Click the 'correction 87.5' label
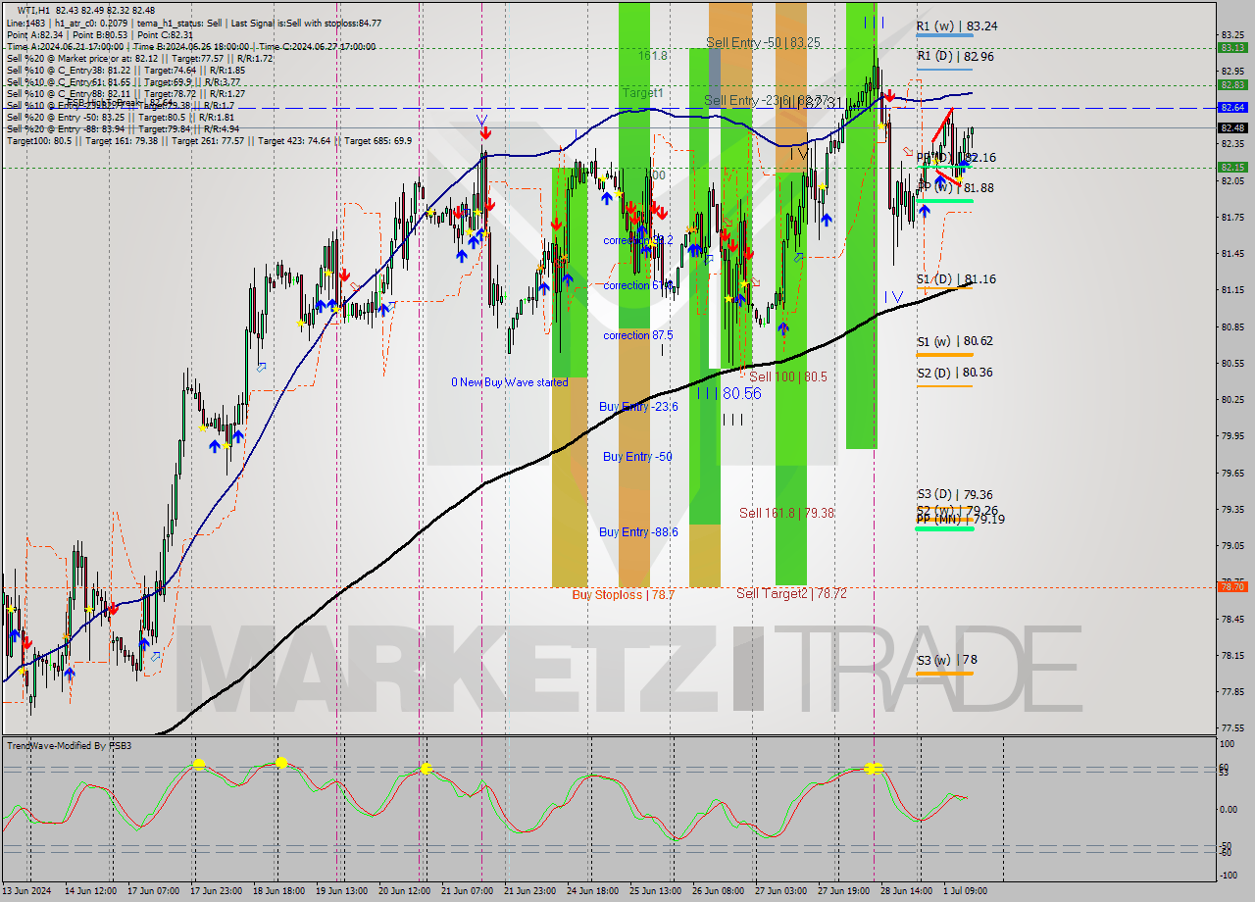This screenshot has width=1255, height=902. (x=637, y=335)
